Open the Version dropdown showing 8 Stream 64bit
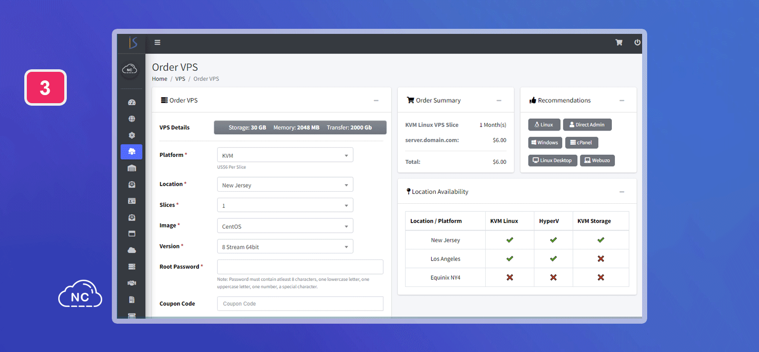This screenshot has width=759, height=352. pos(285,247)
